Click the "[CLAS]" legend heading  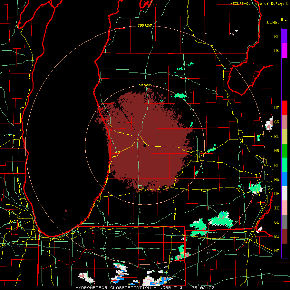pyautogui.click(x=272, y=22)
